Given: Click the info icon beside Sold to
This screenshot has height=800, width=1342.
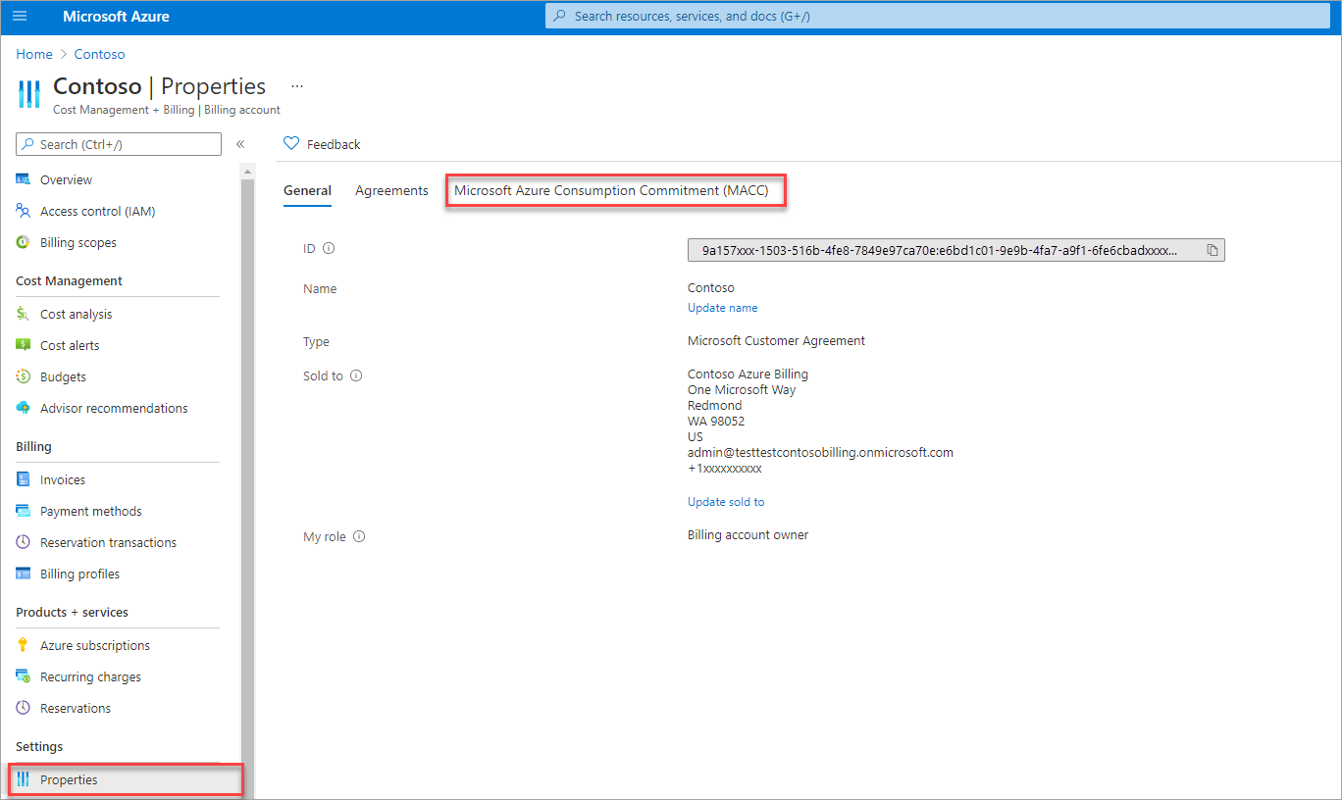Looking at the screenshot, I should click(356, 375).
